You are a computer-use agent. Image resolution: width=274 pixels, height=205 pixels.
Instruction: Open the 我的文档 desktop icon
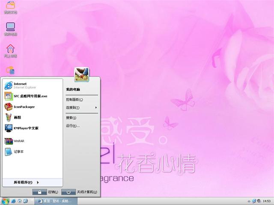[10, 7]
